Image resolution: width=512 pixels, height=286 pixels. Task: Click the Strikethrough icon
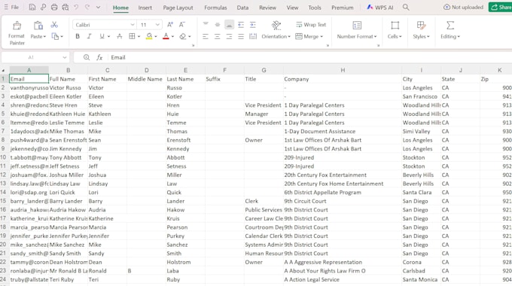click(x=120, y=36)
